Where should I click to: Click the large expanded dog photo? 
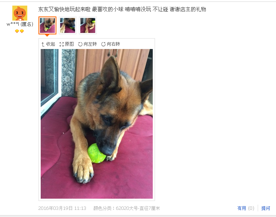point(97,124)
